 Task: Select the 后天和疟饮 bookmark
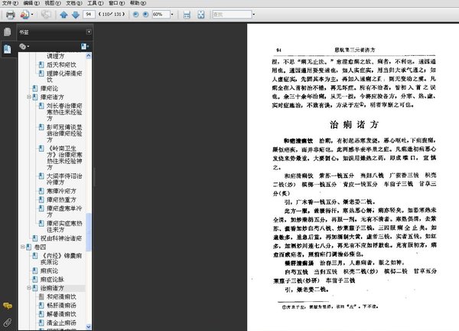[x=61, y=64]
